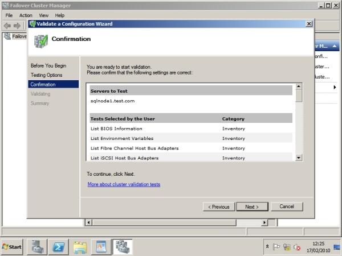Click the sqlnode1.test.com server entry

click(112, 101)
